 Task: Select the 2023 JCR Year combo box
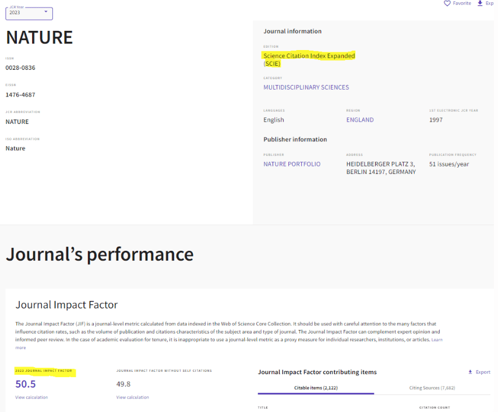(29, 13)
